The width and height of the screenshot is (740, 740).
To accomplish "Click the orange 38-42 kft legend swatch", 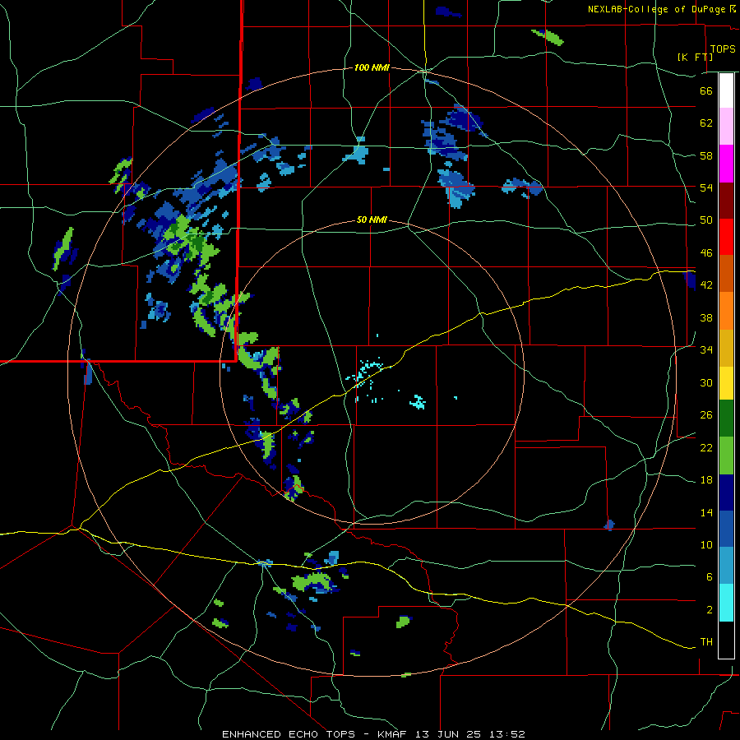I will [x=726, y=311].
